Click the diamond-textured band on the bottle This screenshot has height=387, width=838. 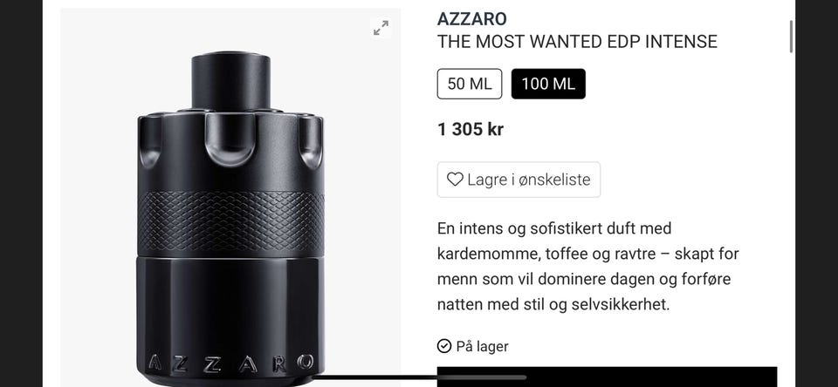[x=230, y=223]
